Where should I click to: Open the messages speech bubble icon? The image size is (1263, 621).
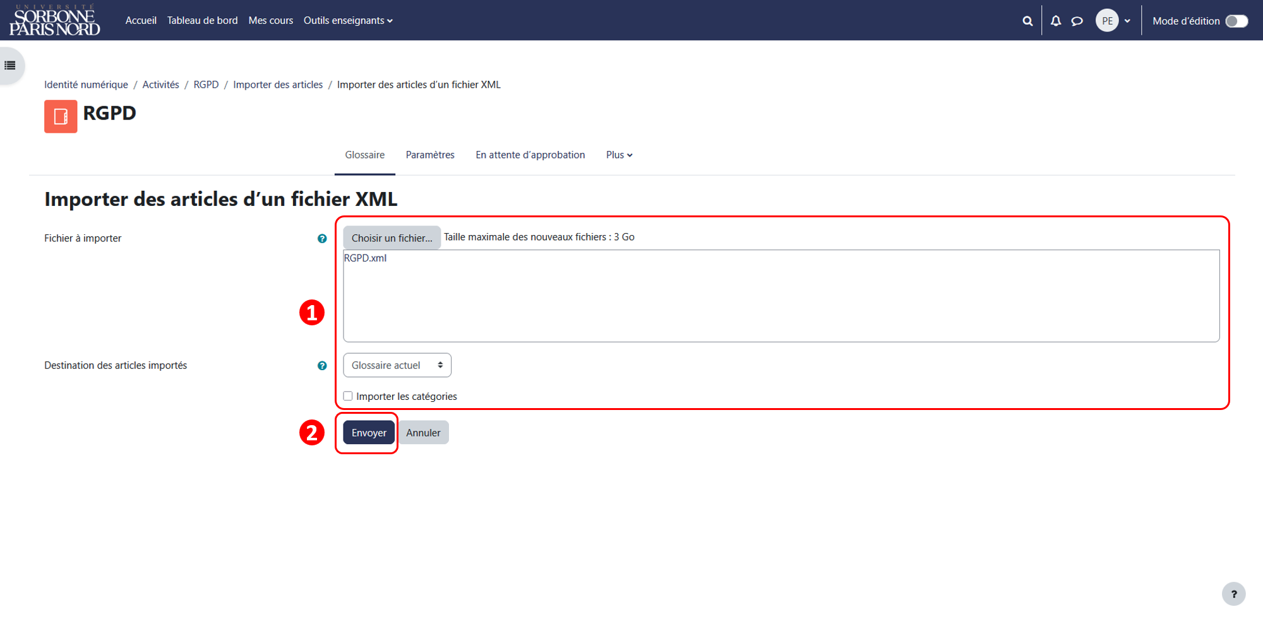pyautogui.click(x=1077, y=21)
